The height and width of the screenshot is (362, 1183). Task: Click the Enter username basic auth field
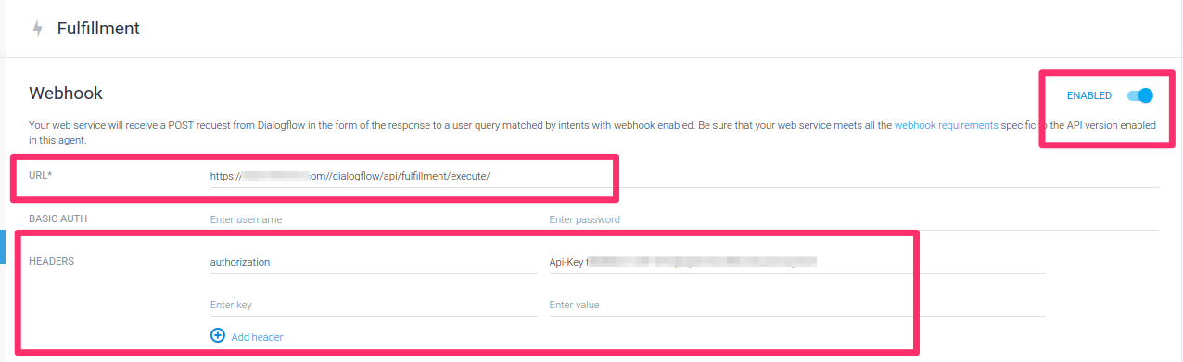click(374, 219)
